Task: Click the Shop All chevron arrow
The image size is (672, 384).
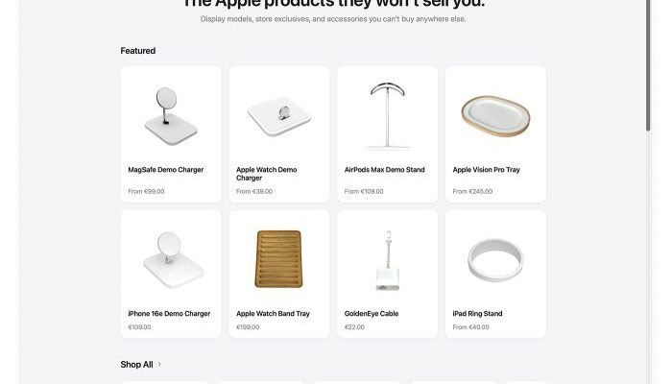Action: click(159, 364)
